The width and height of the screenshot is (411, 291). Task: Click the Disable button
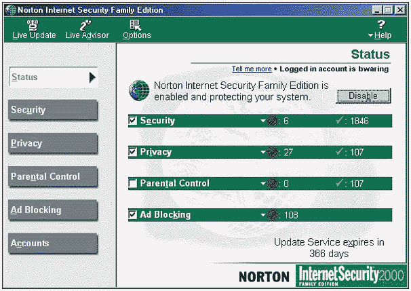364,96
